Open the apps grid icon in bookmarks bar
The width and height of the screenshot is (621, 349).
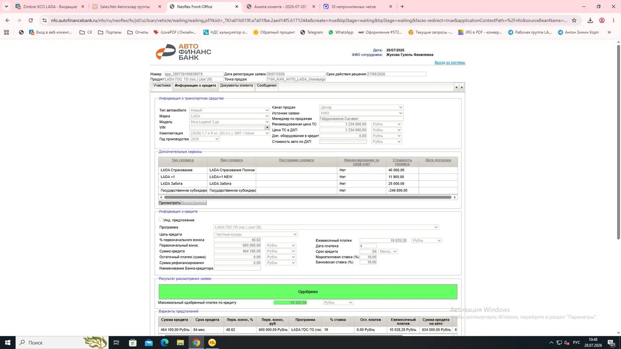coord(6,32)
